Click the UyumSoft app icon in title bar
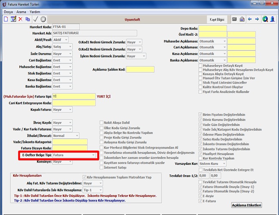The image size is (279, 215). click(4, 4)
